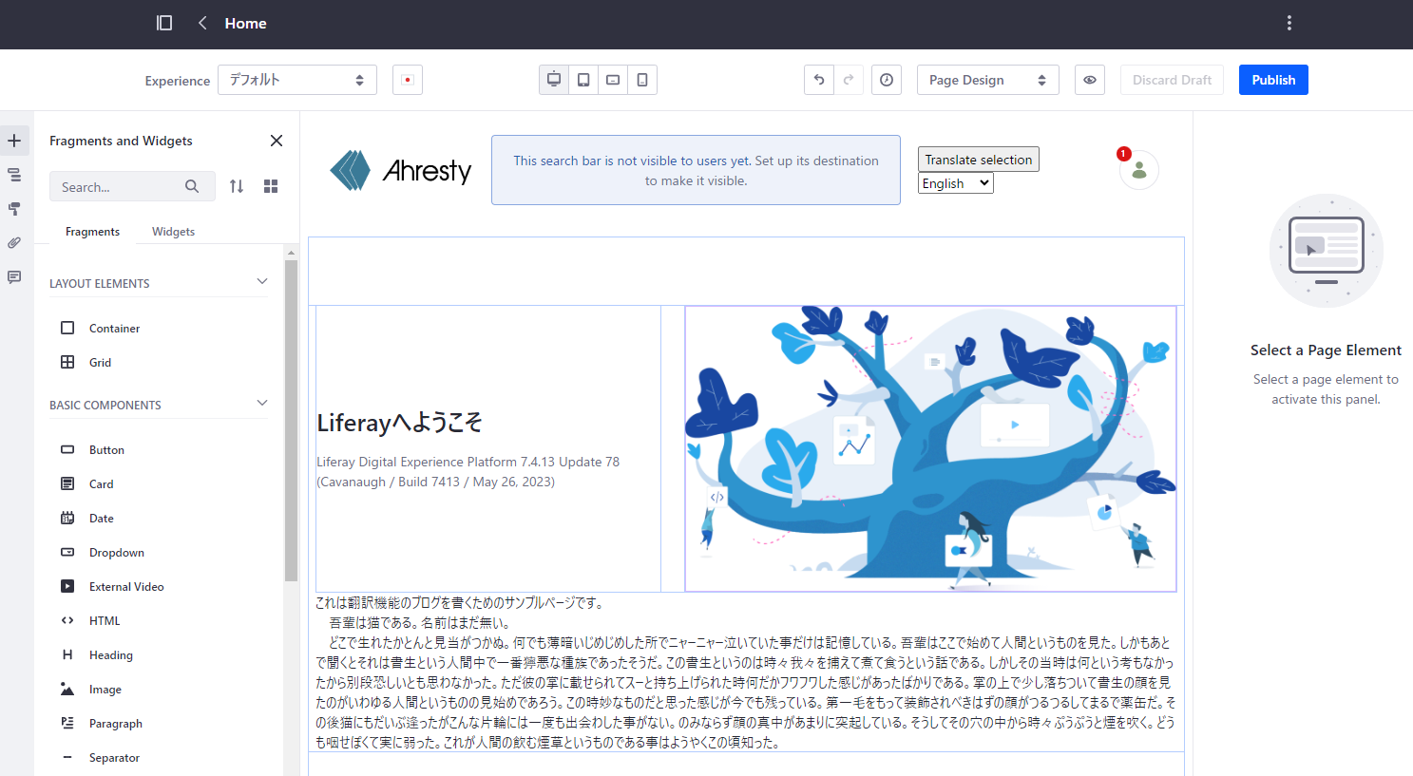Switch fragments to card grid view

point(271,186)
